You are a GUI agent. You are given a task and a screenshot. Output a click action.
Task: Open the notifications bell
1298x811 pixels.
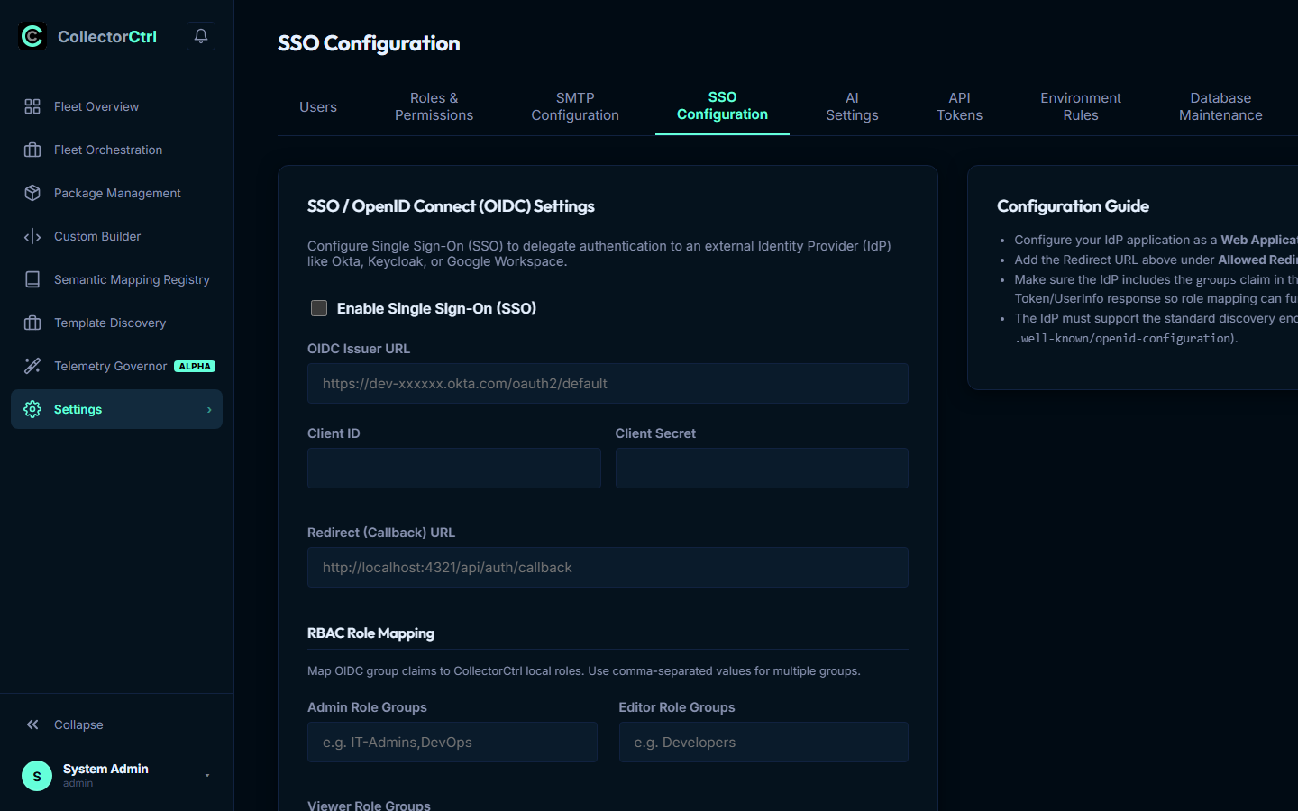click(x=201, y=36)
